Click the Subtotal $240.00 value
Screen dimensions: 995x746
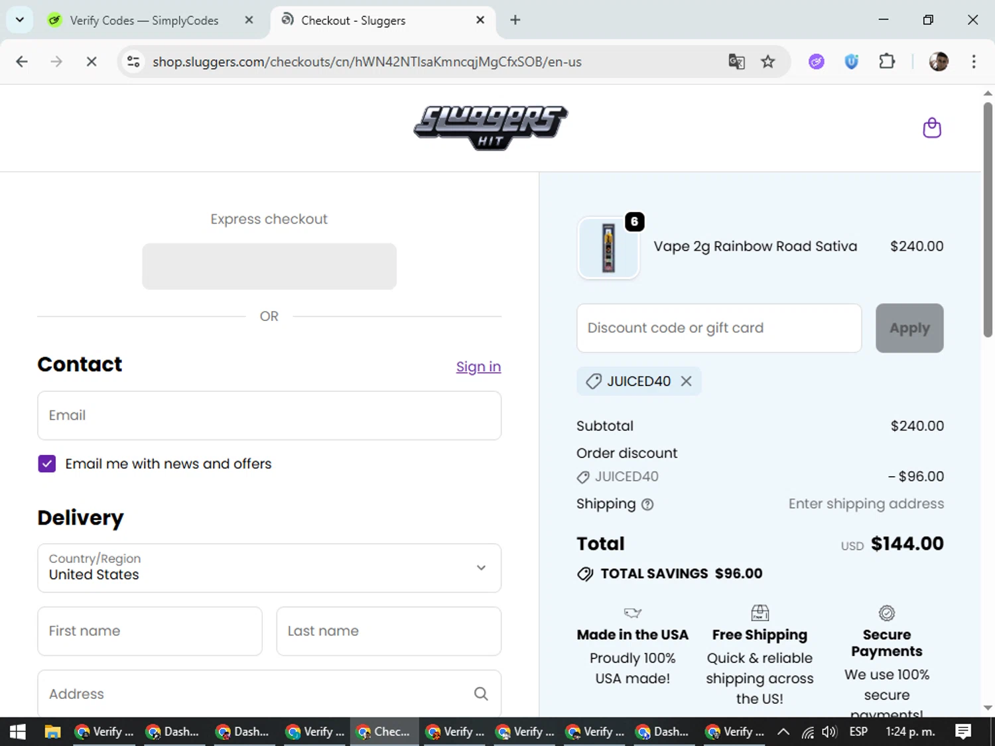point(917,426)
